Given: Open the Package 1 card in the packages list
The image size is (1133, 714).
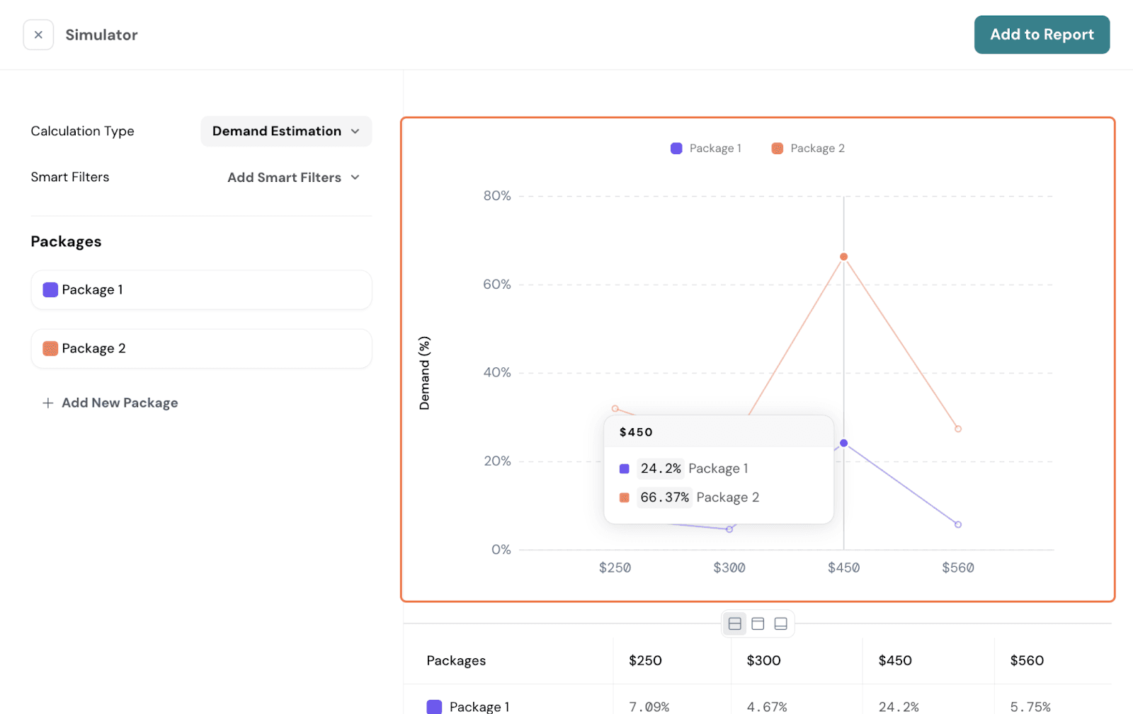Looking at the screenshot, I should tap(201, 289).
